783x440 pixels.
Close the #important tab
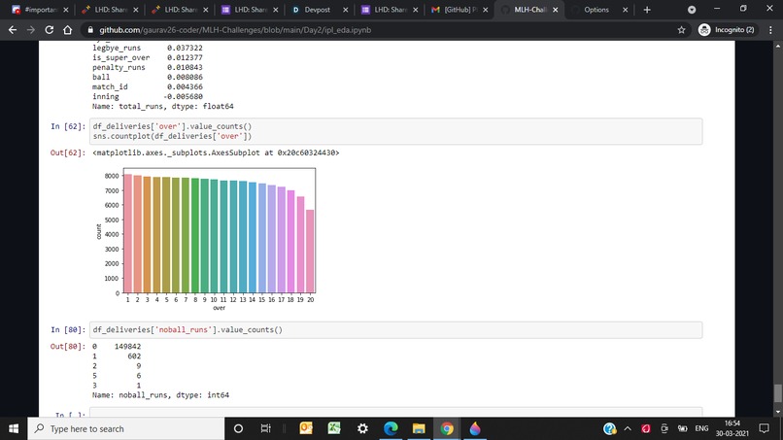coord(65,10)
